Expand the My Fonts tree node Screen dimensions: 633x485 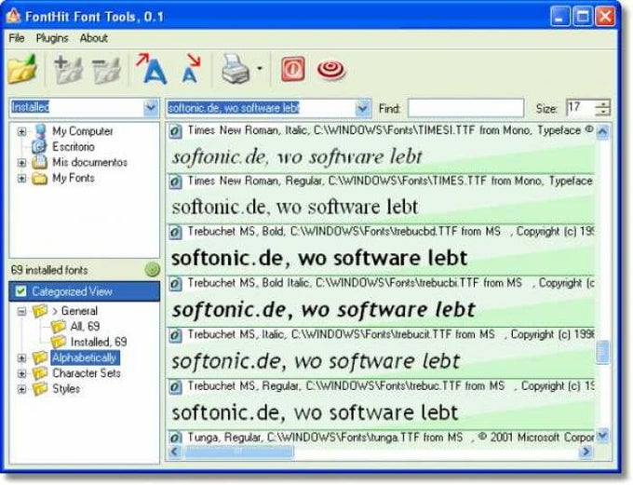(x=21, y=178)
